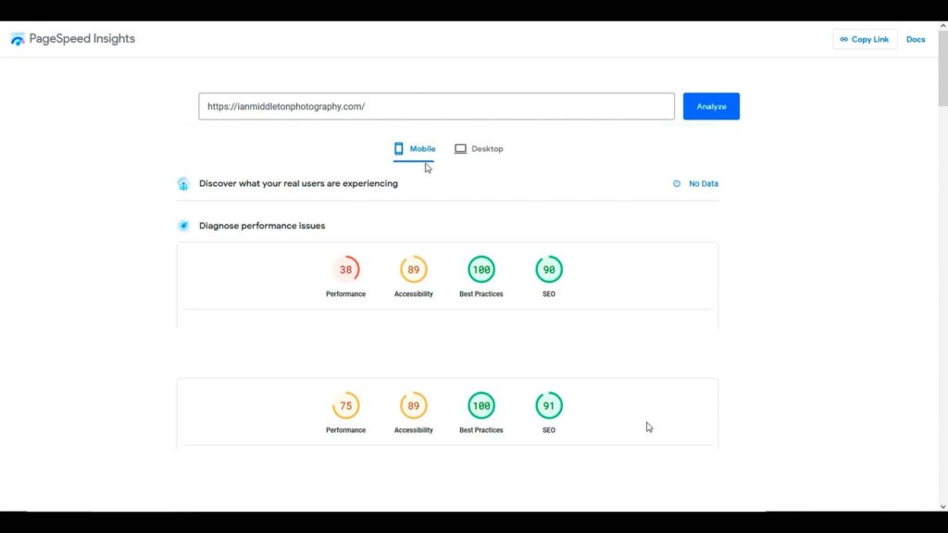Screen dimensions: 948x533
Task: Click the mobile phone icon
Action: click(x=398, y=149)
